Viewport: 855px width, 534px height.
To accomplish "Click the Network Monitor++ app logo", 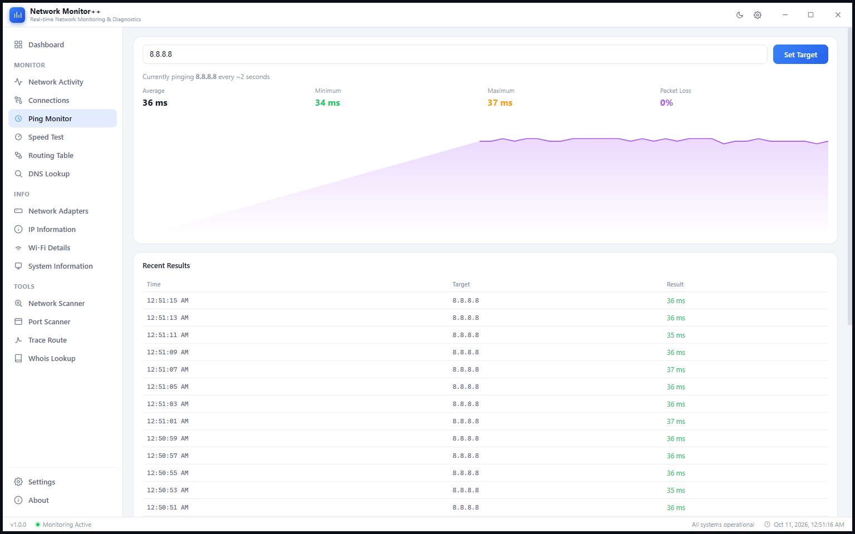I will 17,15.
